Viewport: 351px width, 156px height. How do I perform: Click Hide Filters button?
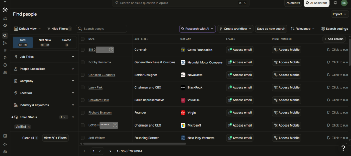point(59,29)
